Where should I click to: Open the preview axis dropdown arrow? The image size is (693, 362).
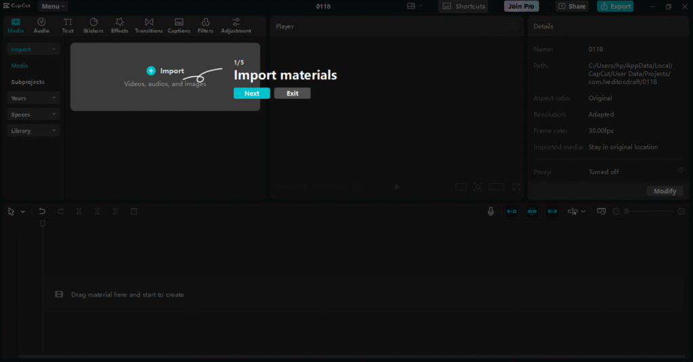pyautogui.click(x=583, y=211)
